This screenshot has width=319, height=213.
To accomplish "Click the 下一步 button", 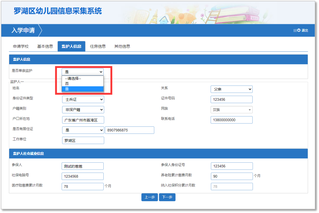I will tap(167, 197).
